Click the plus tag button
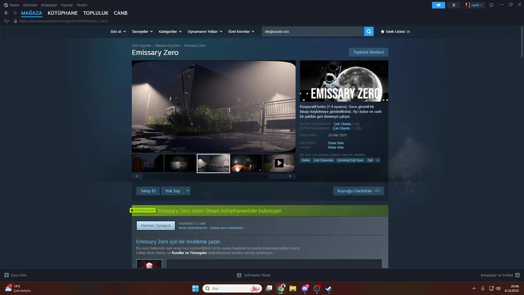 click(378, 160)
